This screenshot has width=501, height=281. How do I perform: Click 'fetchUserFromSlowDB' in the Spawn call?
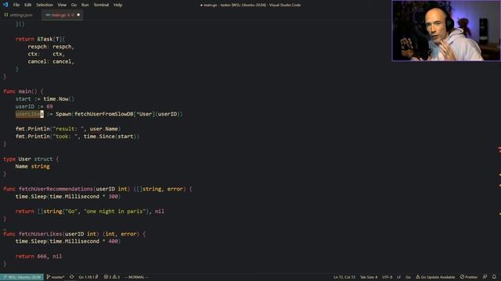103,114
